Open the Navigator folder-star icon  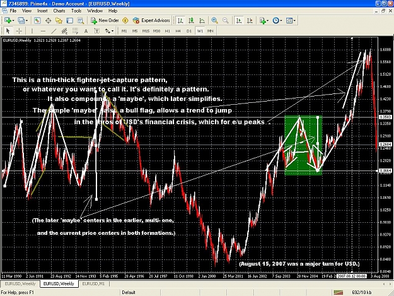(59, 21)
